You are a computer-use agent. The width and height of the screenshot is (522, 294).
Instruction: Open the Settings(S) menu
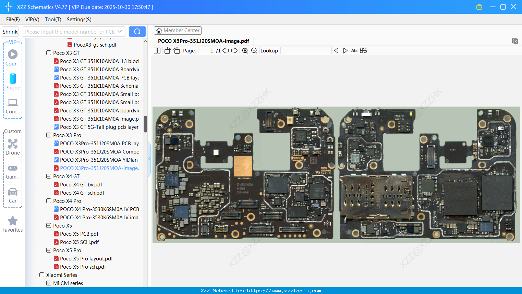pyautogui.click(x=79, y=20)
